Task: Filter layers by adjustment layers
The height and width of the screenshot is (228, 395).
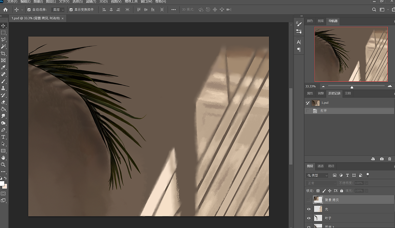Action: point(341,175)
